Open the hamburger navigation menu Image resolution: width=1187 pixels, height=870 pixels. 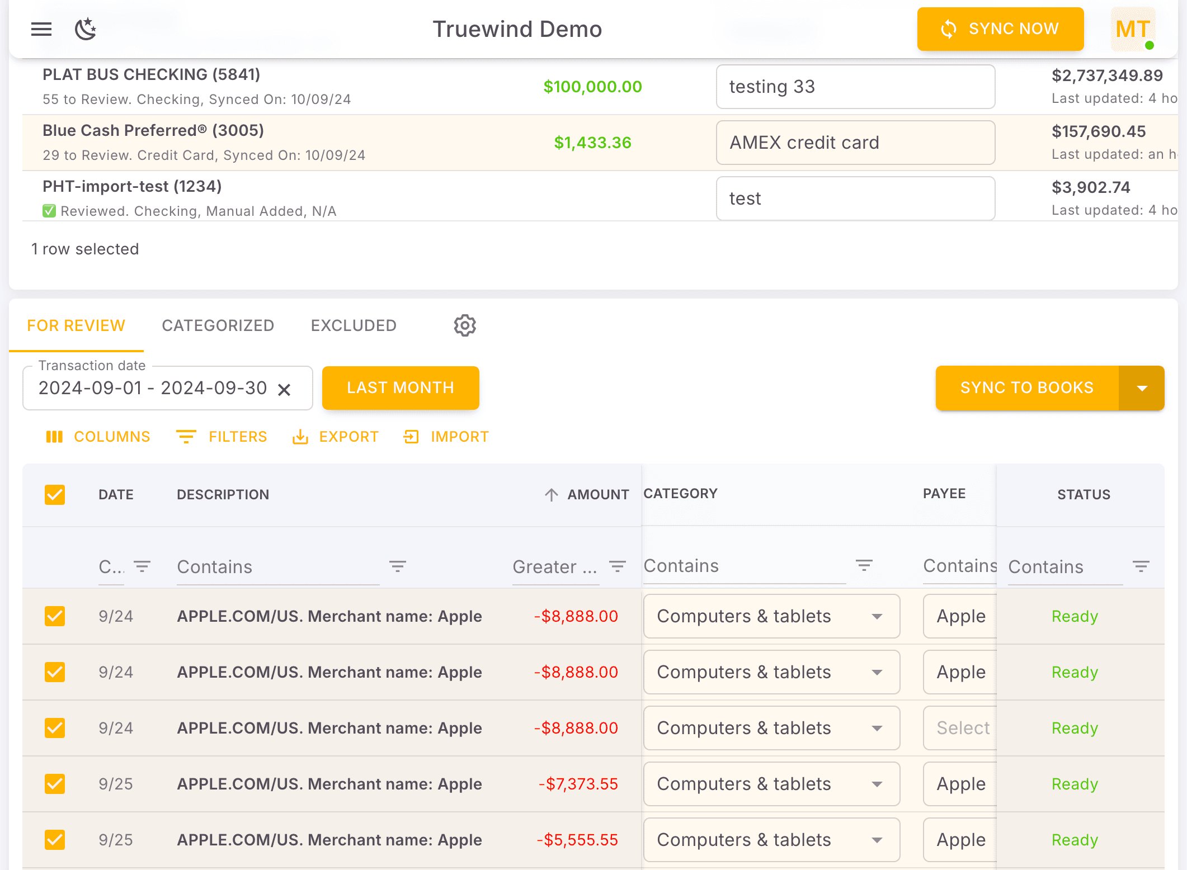coord(41,29)
